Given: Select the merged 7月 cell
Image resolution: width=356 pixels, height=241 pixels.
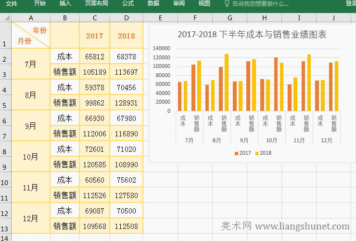Looking at the screenshot, I should (x=31, y=64).
